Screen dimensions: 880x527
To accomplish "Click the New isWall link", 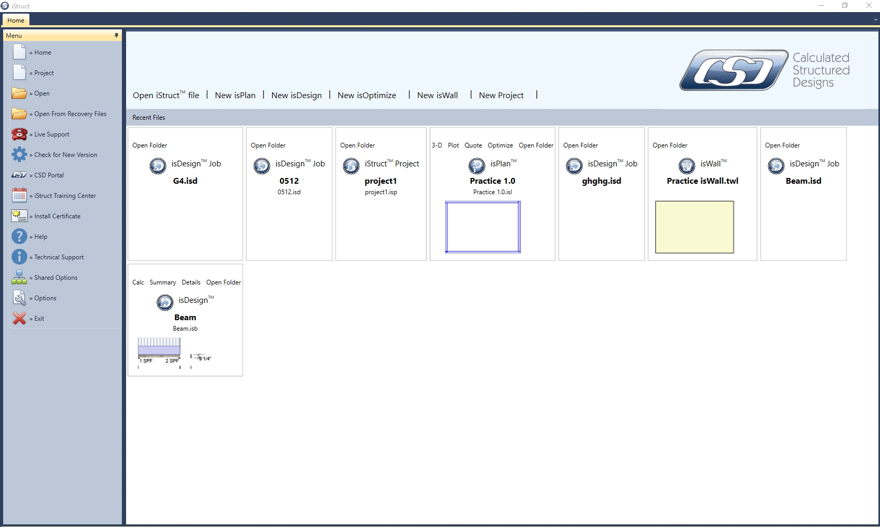I will pos(437,96).
